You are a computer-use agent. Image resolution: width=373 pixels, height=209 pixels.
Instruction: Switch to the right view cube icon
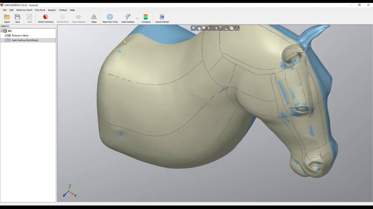[215, 28]
